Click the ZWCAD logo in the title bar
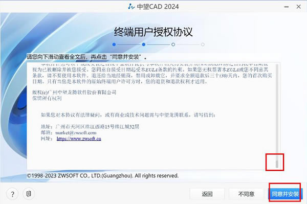This screenshot has width=307, height=204. pos(131,7)
